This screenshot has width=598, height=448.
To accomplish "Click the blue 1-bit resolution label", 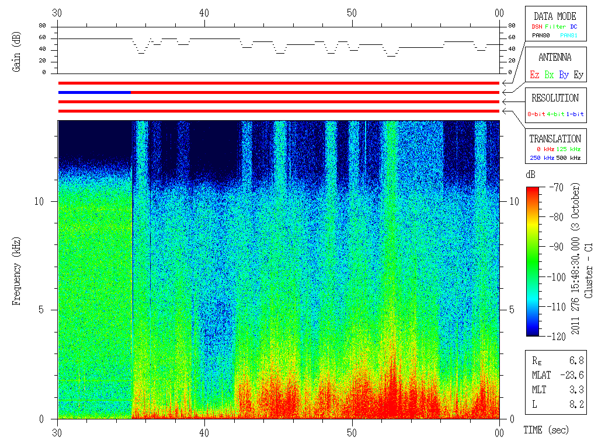I will (575, 114).
